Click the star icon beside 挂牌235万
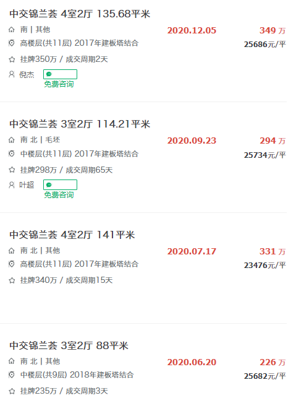Screen dimensions: 304x411 click(12, 391)
